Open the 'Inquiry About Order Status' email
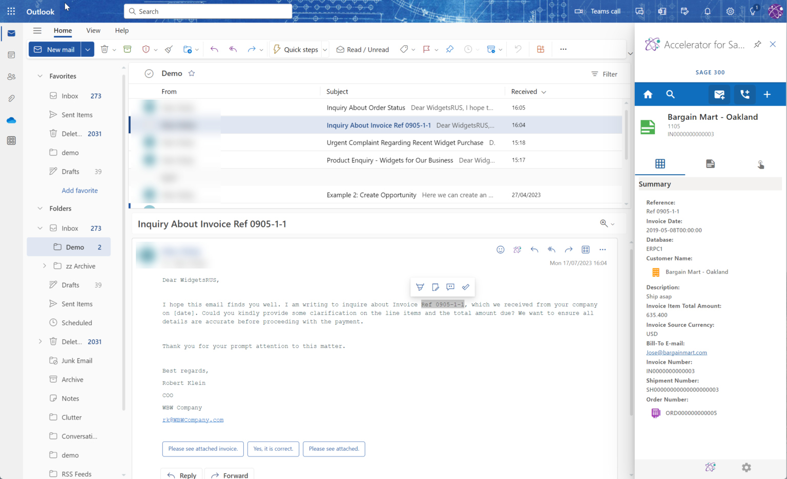 pyautogui.click(x=375, y=108)
